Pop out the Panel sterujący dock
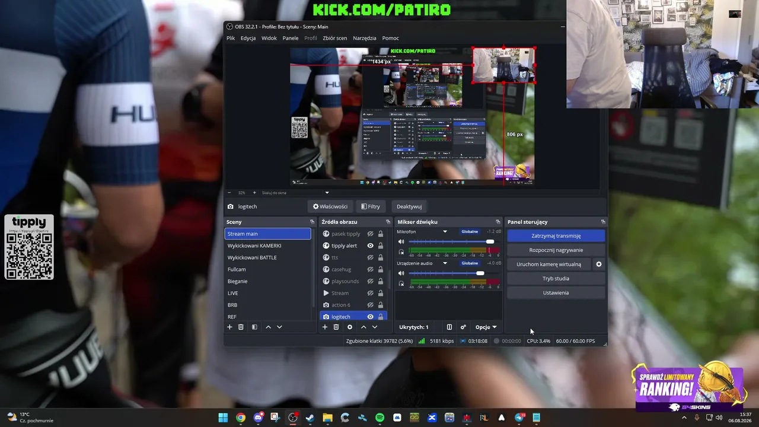Screen dimensions: 759x427 click(603, 222)
